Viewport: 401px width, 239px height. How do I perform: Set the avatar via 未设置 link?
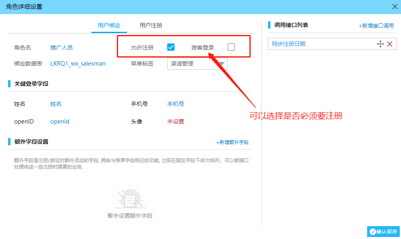[x=176, y=122]
